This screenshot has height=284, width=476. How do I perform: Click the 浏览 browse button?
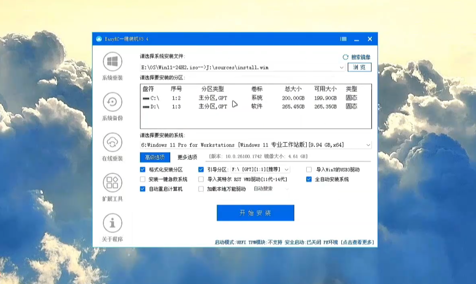coord(360,67)
